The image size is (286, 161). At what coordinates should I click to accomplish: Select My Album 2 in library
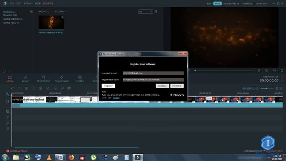pyautogui.click(x=10, y=15)
